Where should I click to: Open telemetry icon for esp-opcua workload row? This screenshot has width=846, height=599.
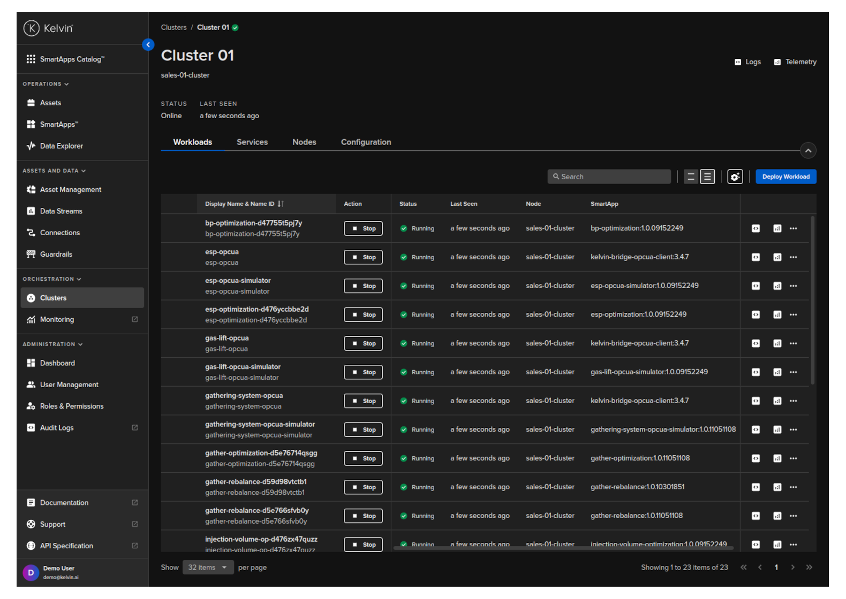pos(777,257)
